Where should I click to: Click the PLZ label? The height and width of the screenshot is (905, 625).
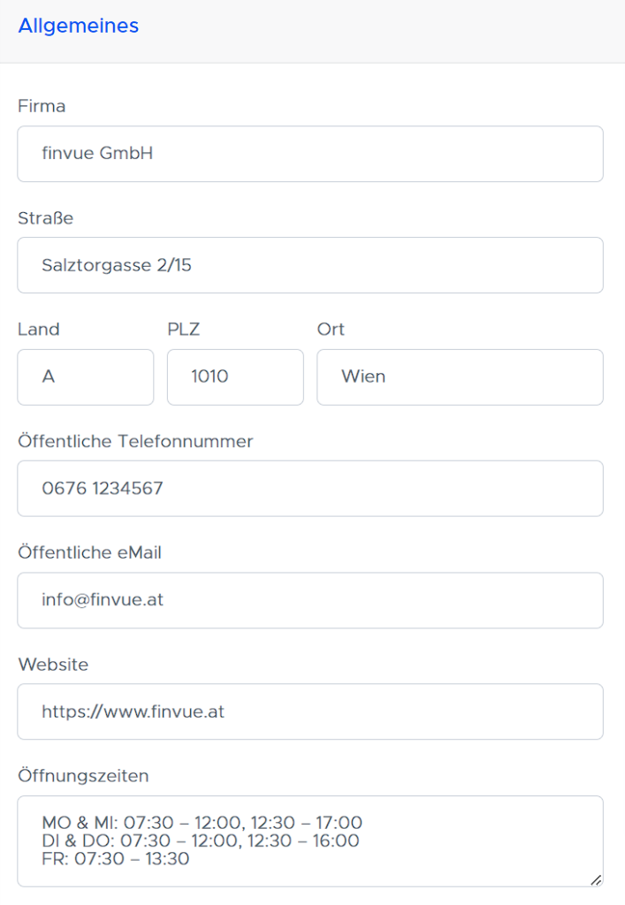pos(184,330)
